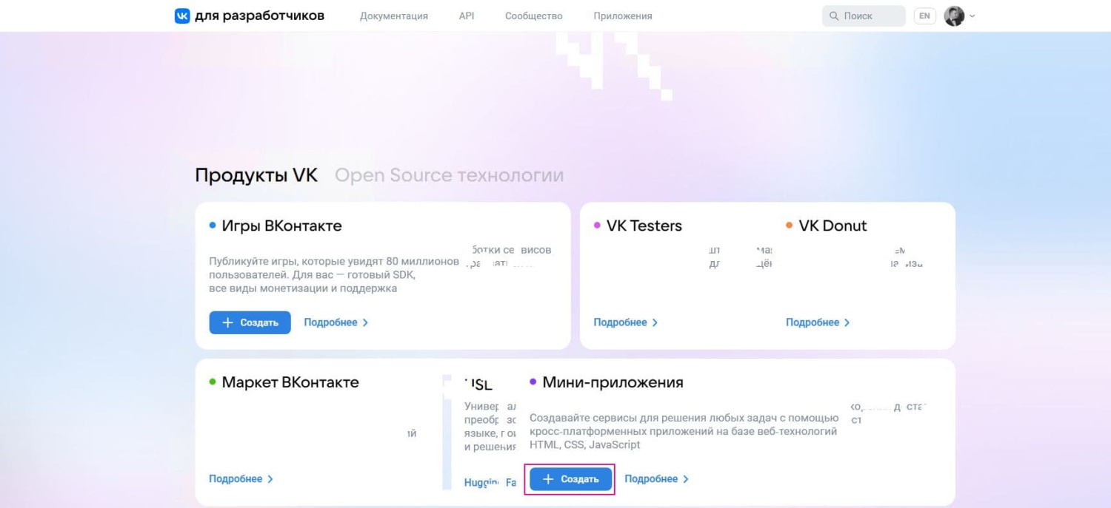Expand the profile menu arrow
The image size is (1111, 508).
coord(972,16)
